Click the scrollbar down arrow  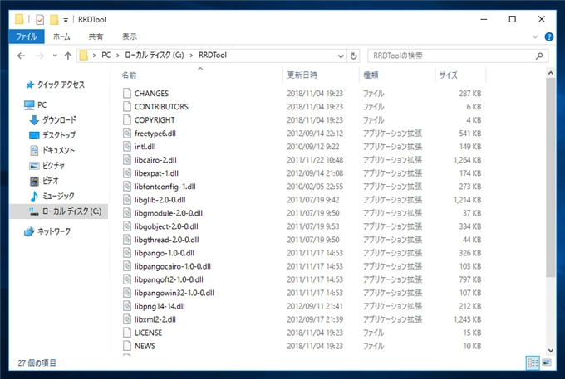(x=550, y=350)
